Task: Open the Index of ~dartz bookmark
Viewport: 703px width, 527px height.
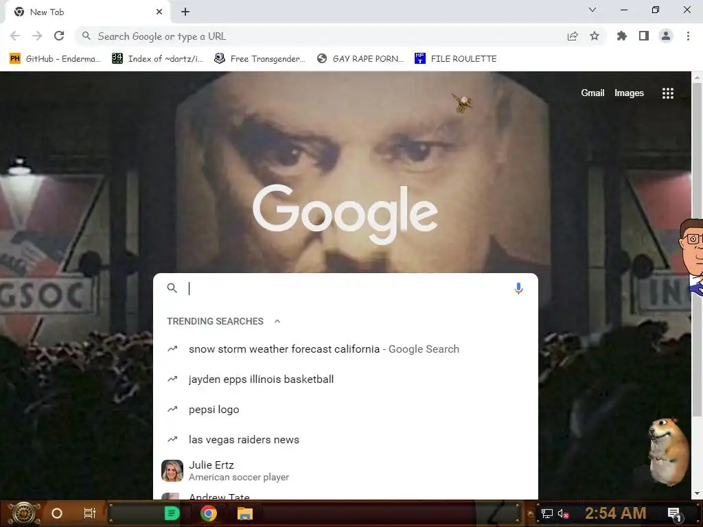Action: pyautogui.click(x=158, y=59)
